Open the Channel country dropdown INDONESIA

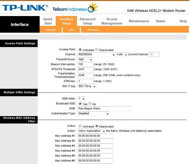96,54
